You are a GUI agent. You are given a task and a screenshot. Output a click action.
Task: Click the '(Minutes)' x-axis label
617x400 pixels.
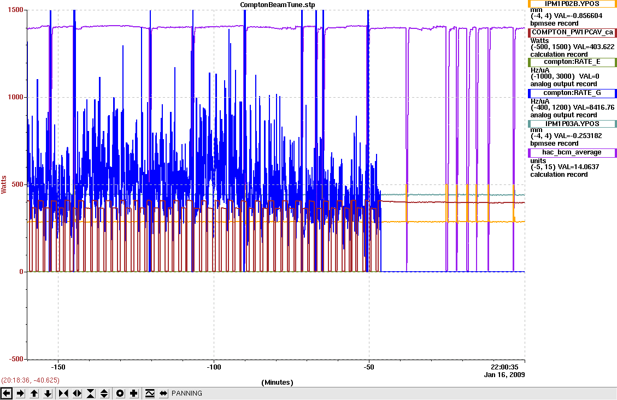(x=278, y=383)
